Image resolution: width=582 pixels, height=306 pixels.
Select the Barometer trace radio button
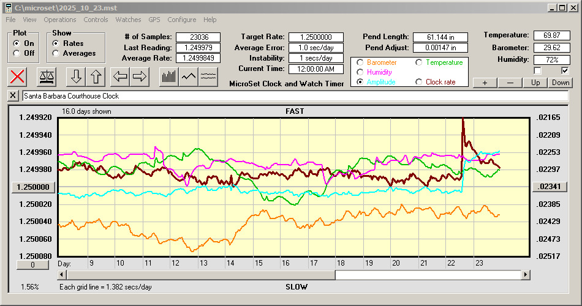click(360, 62)
